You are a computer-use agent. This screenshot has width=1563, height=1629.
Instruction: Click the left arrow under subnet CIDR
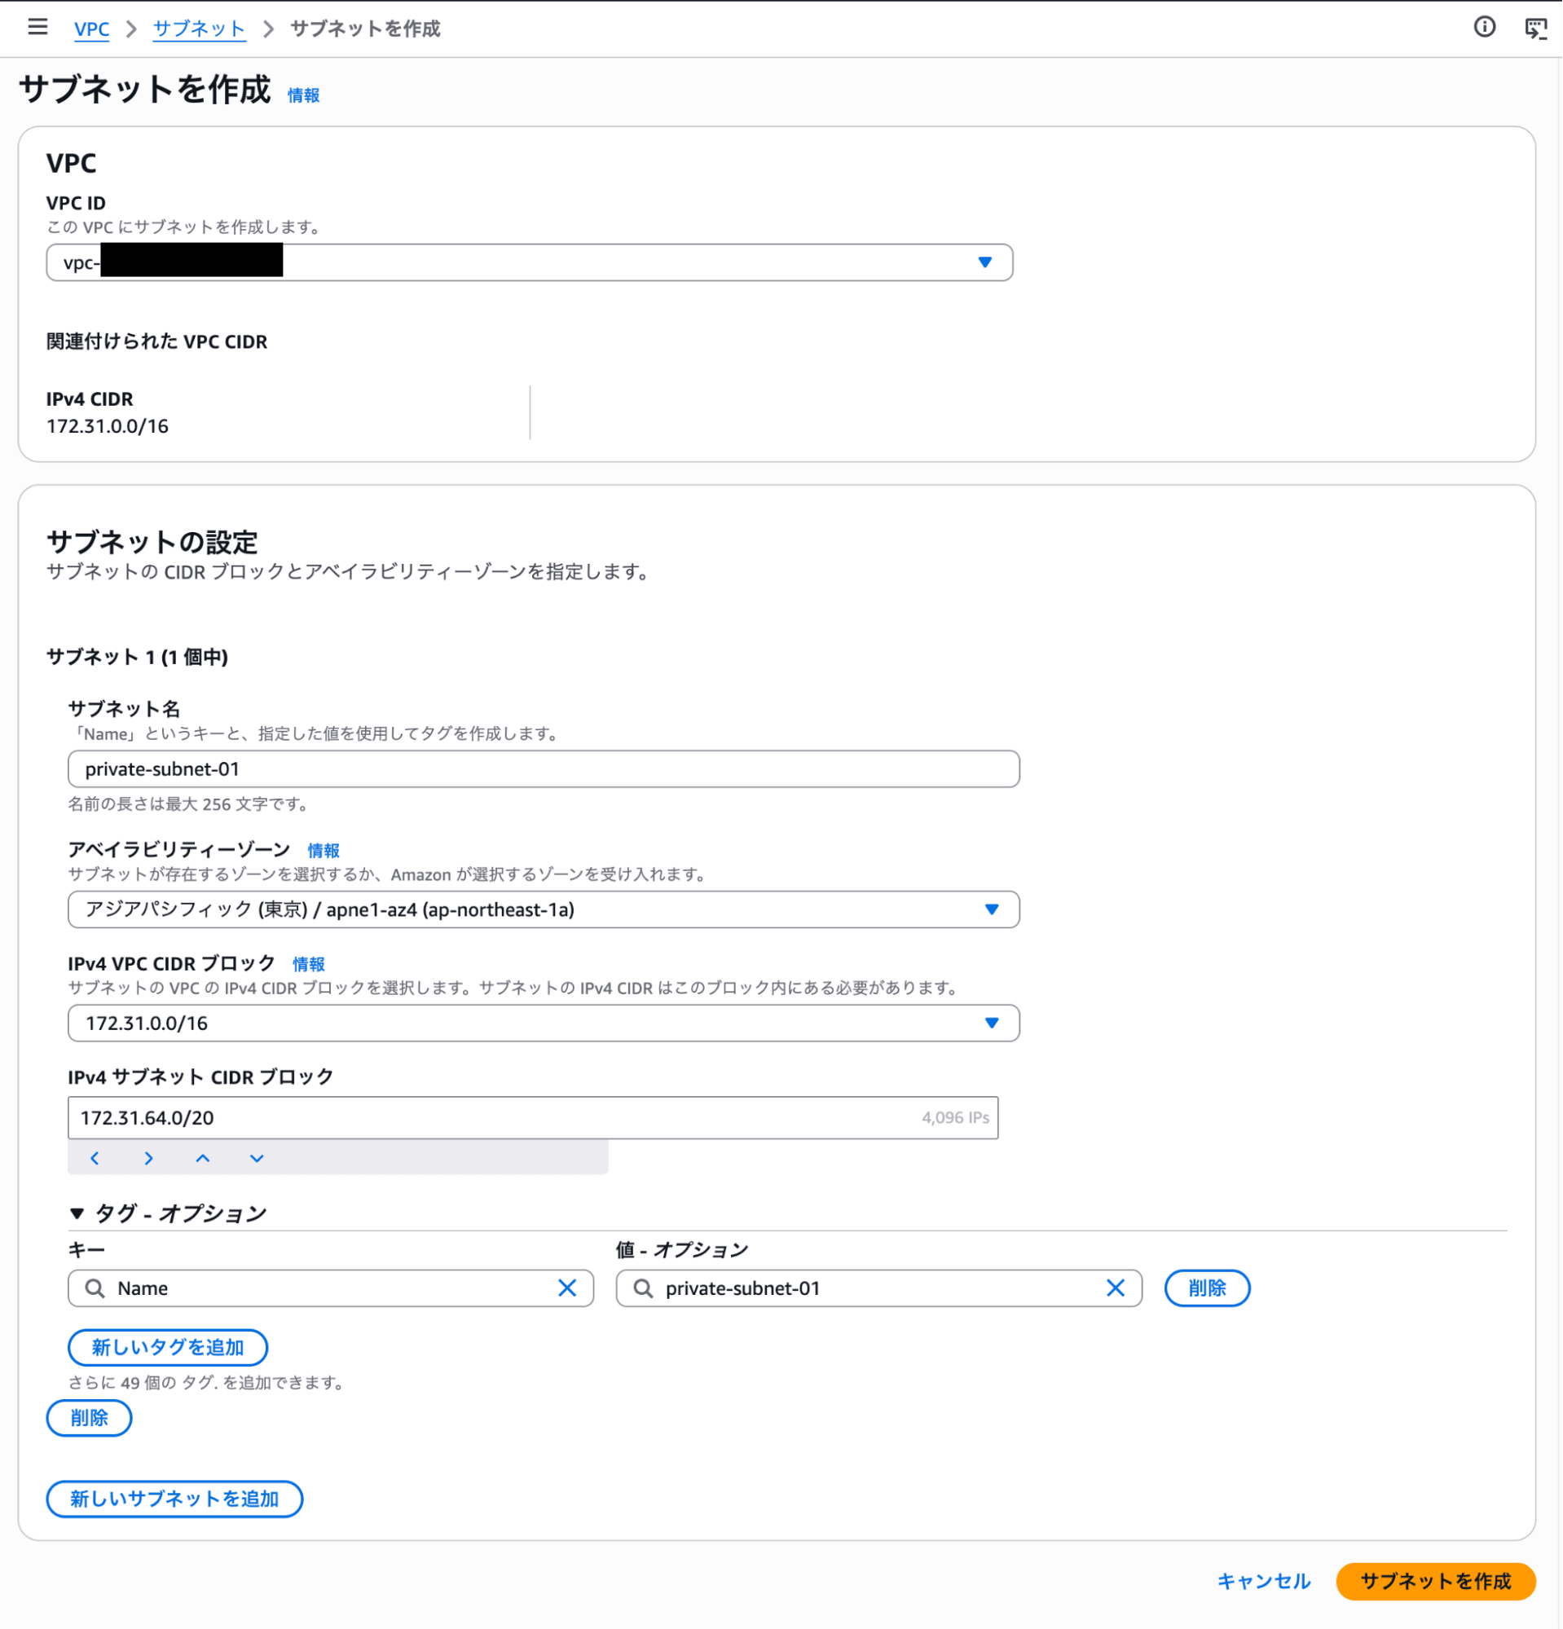95,1158
